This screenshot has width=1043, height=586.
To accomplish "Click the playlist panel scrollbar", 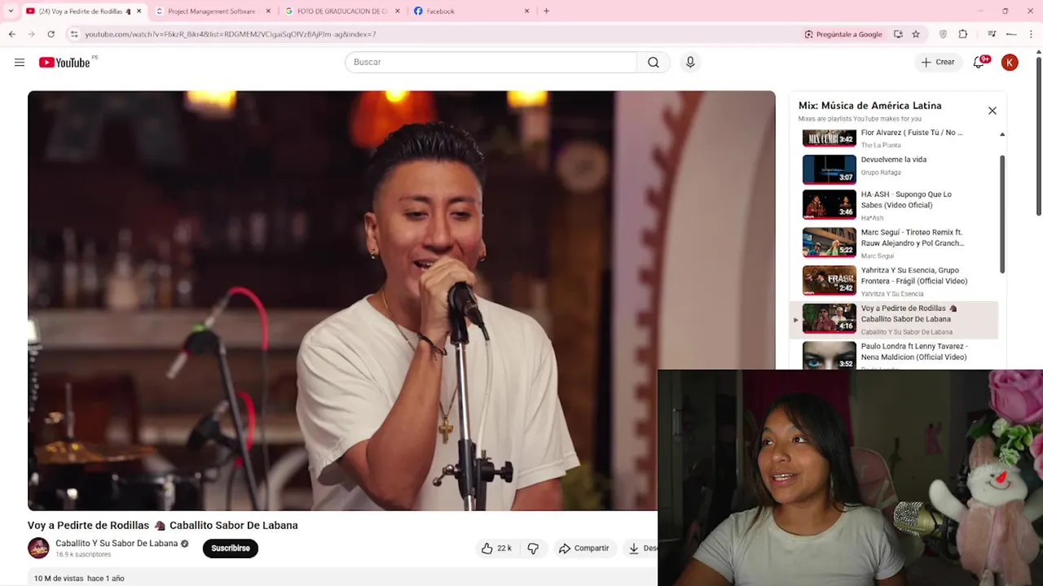I will point(1002,213).
